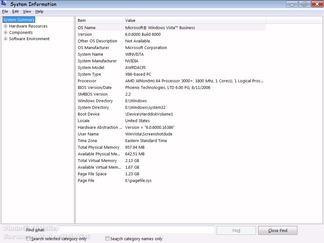
Task: Click the Find button
Action: coord(236,230)
